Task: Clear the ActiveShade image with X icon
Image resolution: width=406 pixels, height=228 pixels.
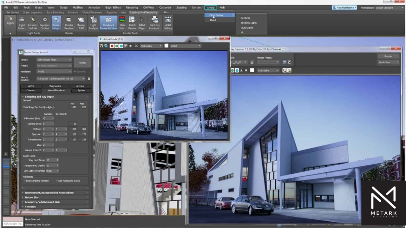Action: tap(136, 46)
